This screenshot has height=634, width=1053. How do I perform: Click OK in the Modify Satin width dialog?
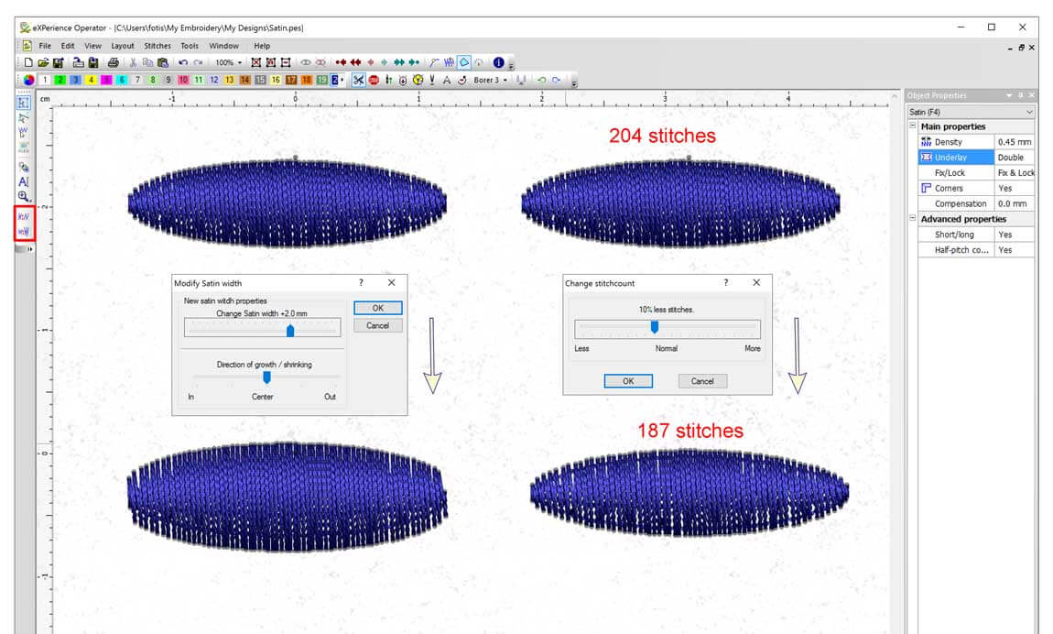pyautogui.click(x=377, y=308)
